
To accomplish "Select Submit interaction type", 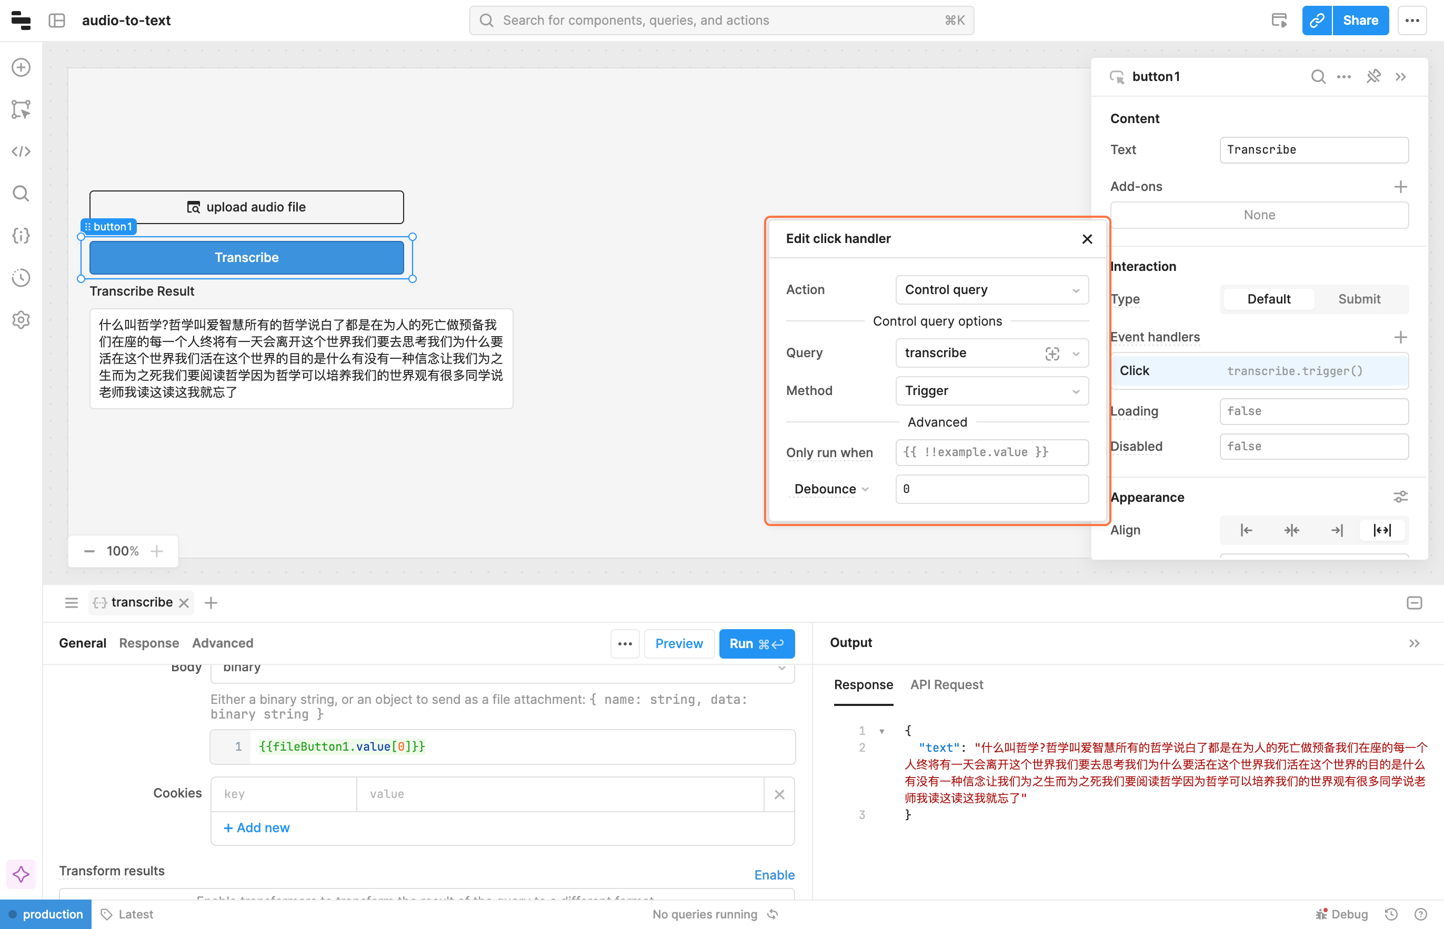I will tap(1359, 299).
